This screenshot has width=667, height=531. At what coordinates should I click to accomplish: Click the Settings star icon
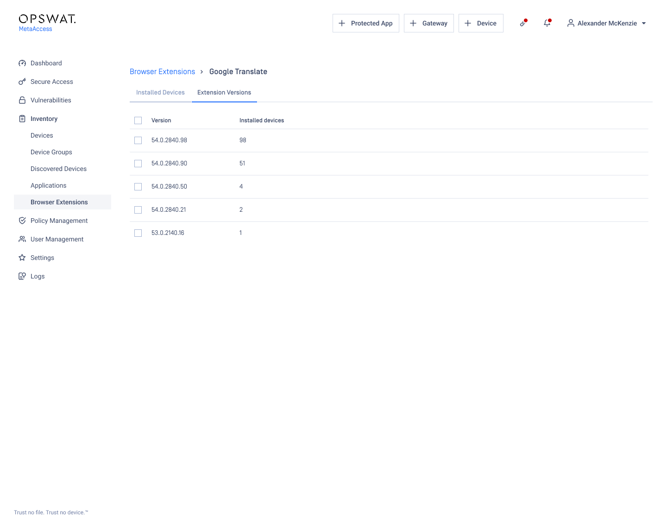[x=22, y=258]
